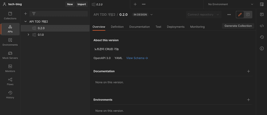
Task: Open comments panel in right sidebar
Action: click(x=262, y=14)
